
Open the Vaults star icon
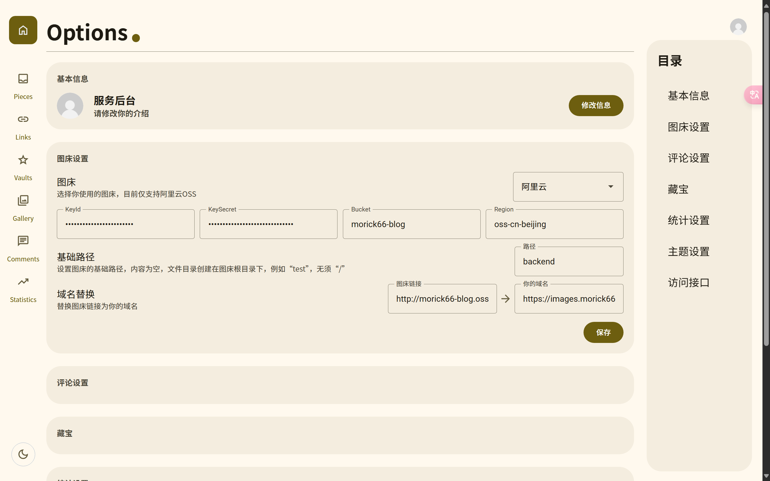pos(23,160)
